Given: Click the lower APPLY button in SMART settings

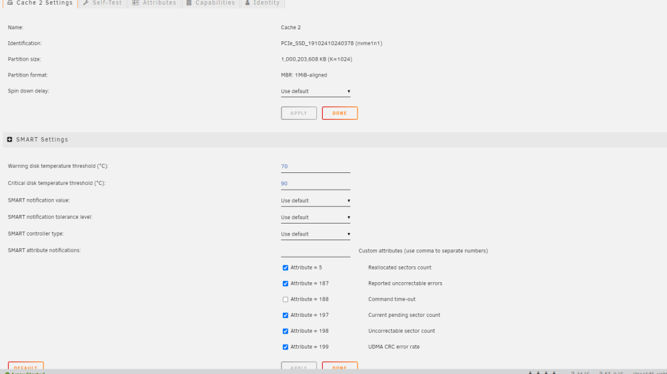Looking at the screenshot, I should pyautogui.click(x=299, y=365).
